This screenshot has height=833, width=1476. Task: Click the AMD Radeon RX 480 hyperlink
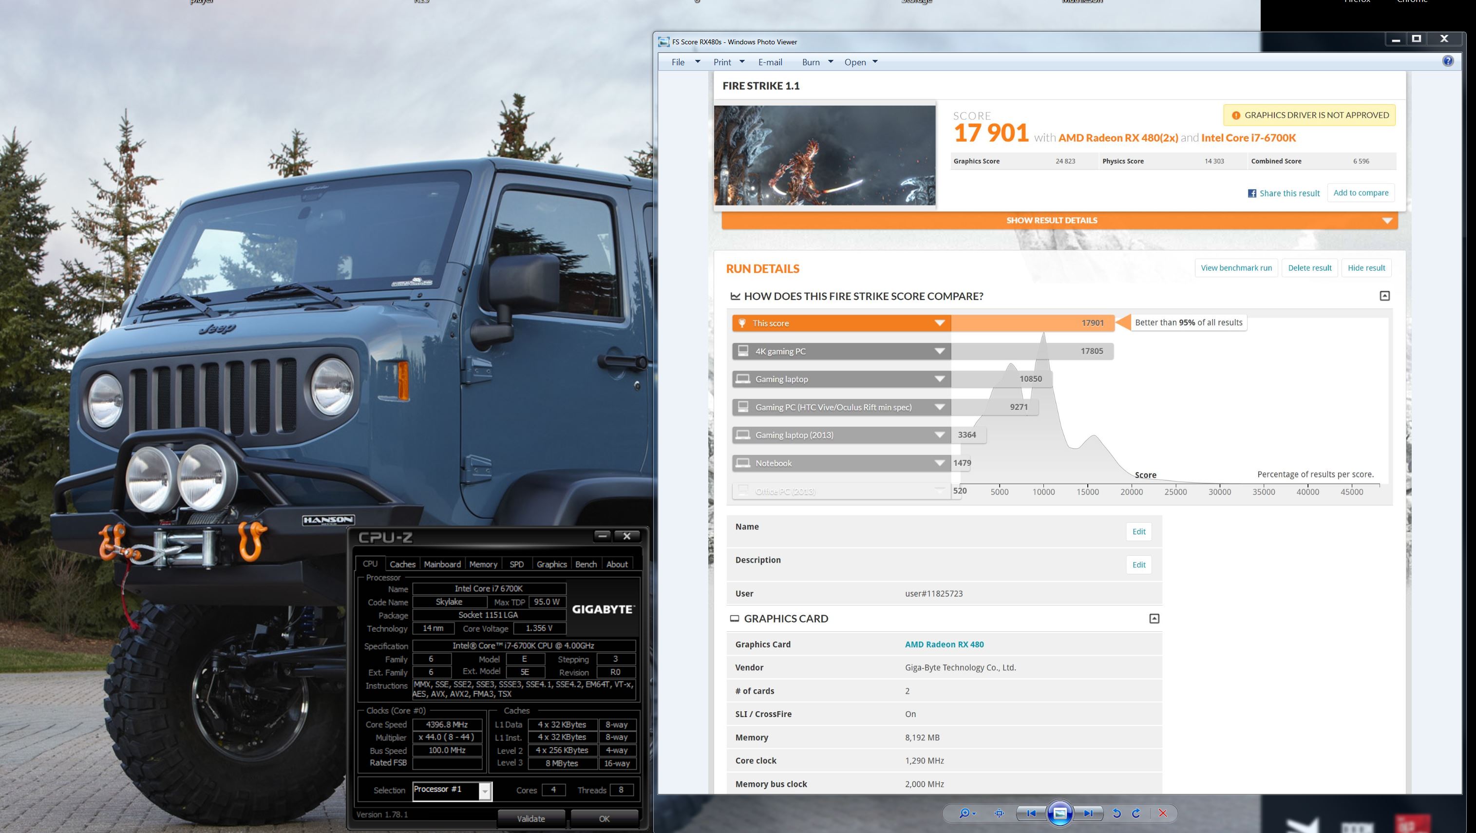[944, 644]
